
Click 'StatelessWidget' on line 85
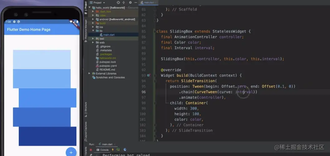(x=229, y=31)
